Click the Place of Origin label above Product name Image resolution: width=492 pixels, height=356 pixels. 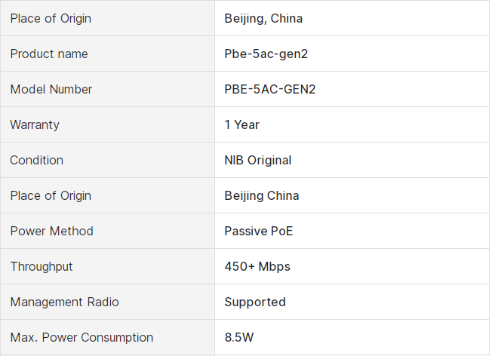51,18
